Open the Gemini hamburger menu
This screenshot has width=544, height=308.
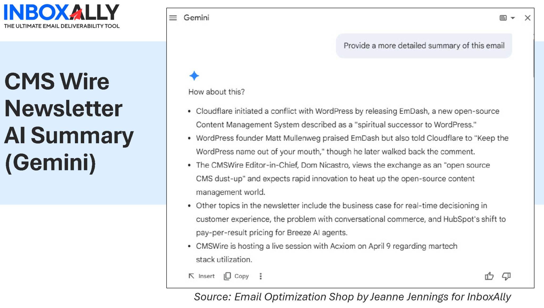coord(173,18)
